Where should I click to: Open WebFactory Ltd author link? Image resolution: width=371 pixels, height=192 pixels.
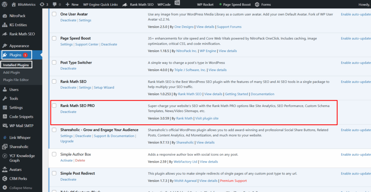[x=185, y=162]
